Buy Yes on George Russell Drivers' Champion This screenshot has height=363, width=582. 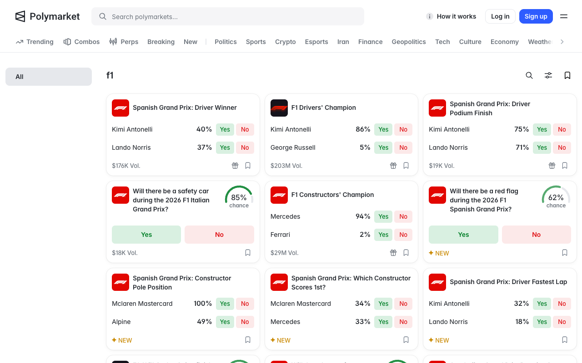[x=383, y=147]
